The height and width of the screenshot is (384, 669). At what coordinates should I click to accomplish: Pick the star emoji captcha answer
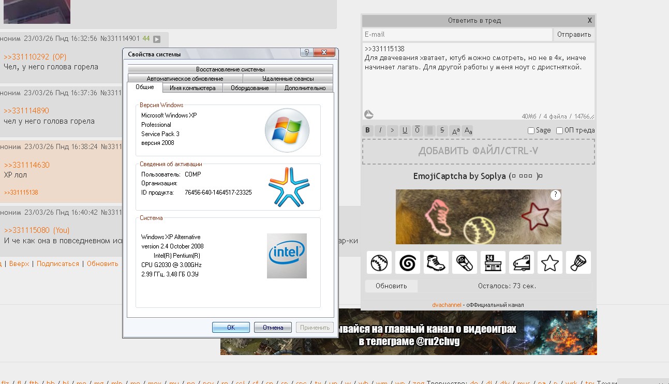tap(550, 263)
